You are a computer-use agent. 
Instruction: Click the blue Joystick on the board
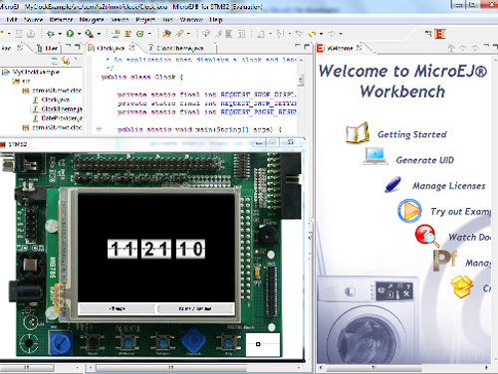194,340
